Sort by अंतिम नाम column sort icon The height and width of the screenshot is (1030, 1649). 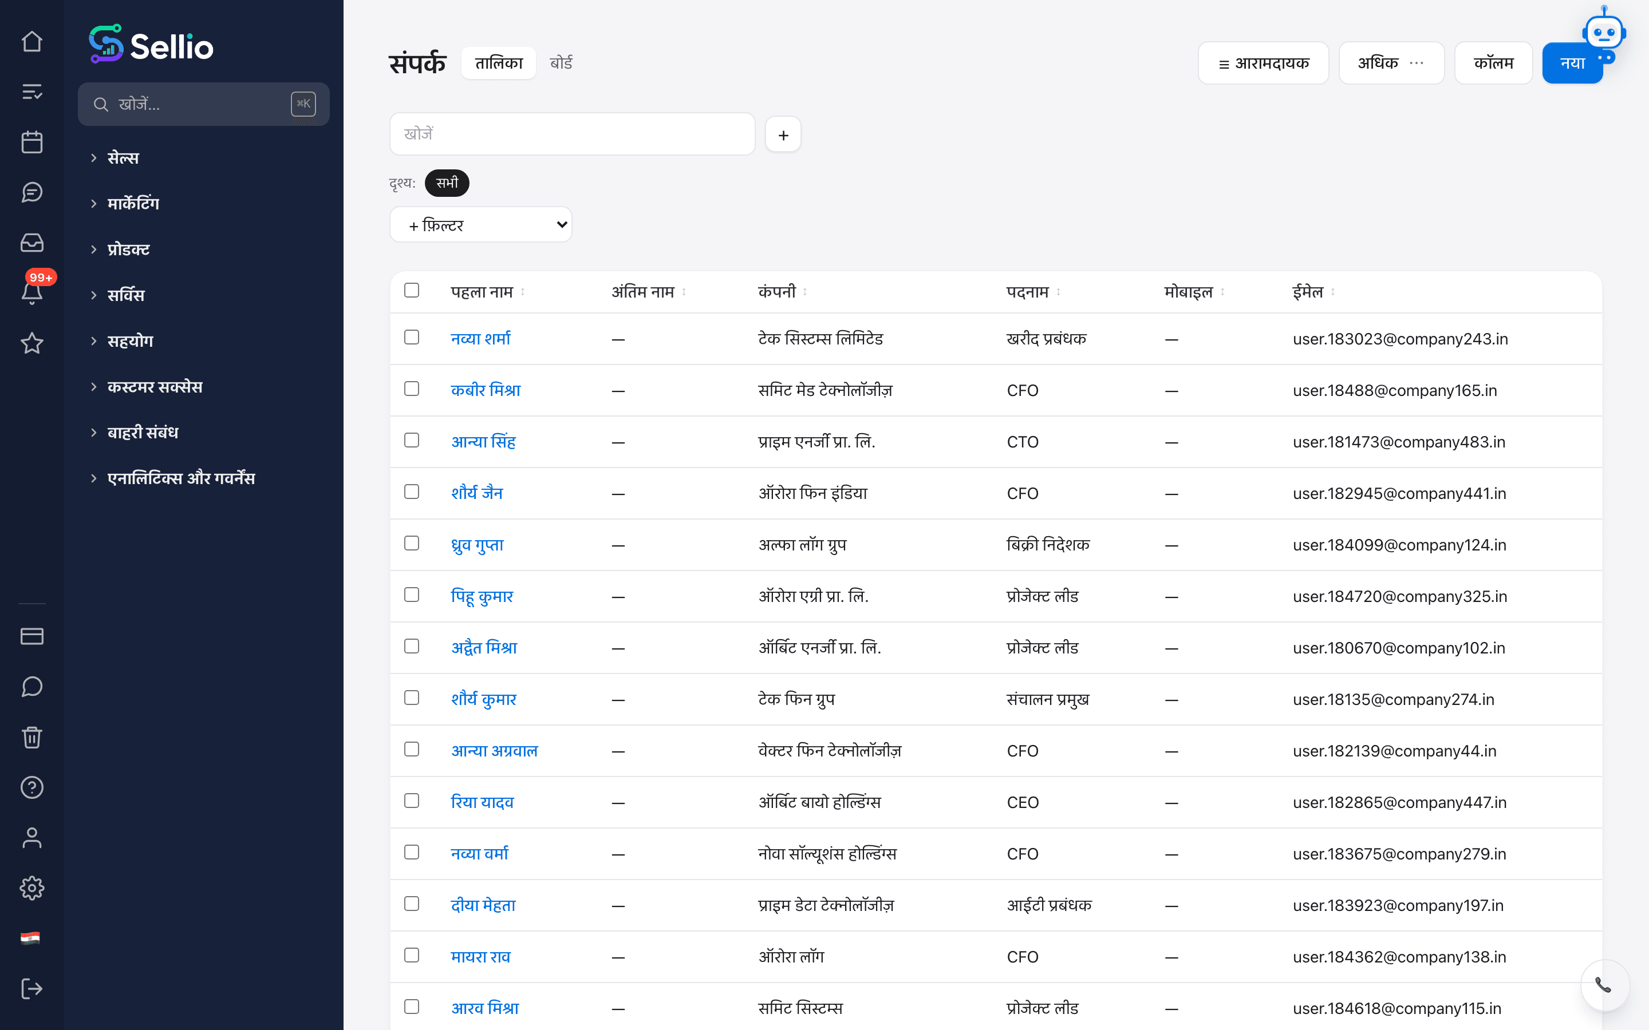[x=684, y=292]
